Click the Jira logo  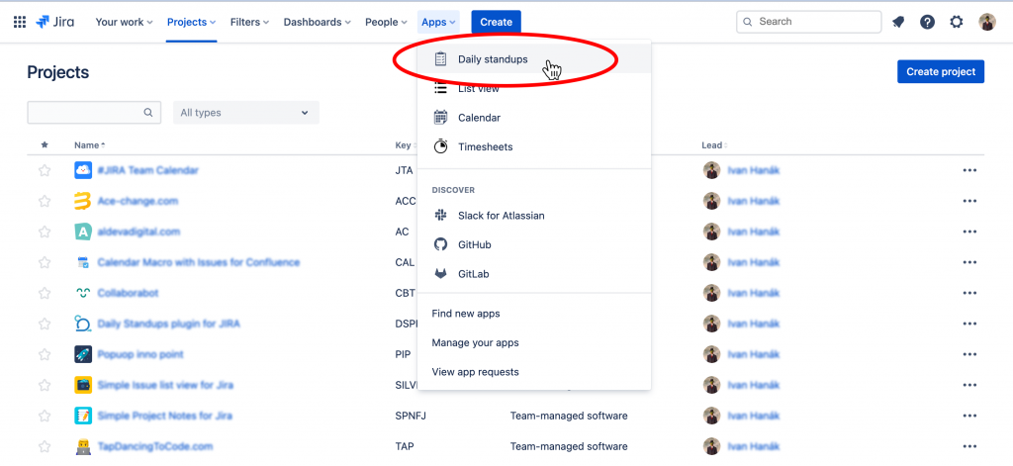[x=55, y=22]
